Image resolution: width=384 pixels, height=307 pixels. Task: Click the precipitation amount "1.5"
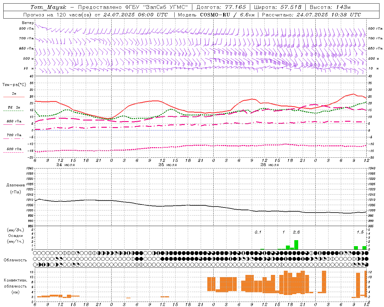coord(360,232)
